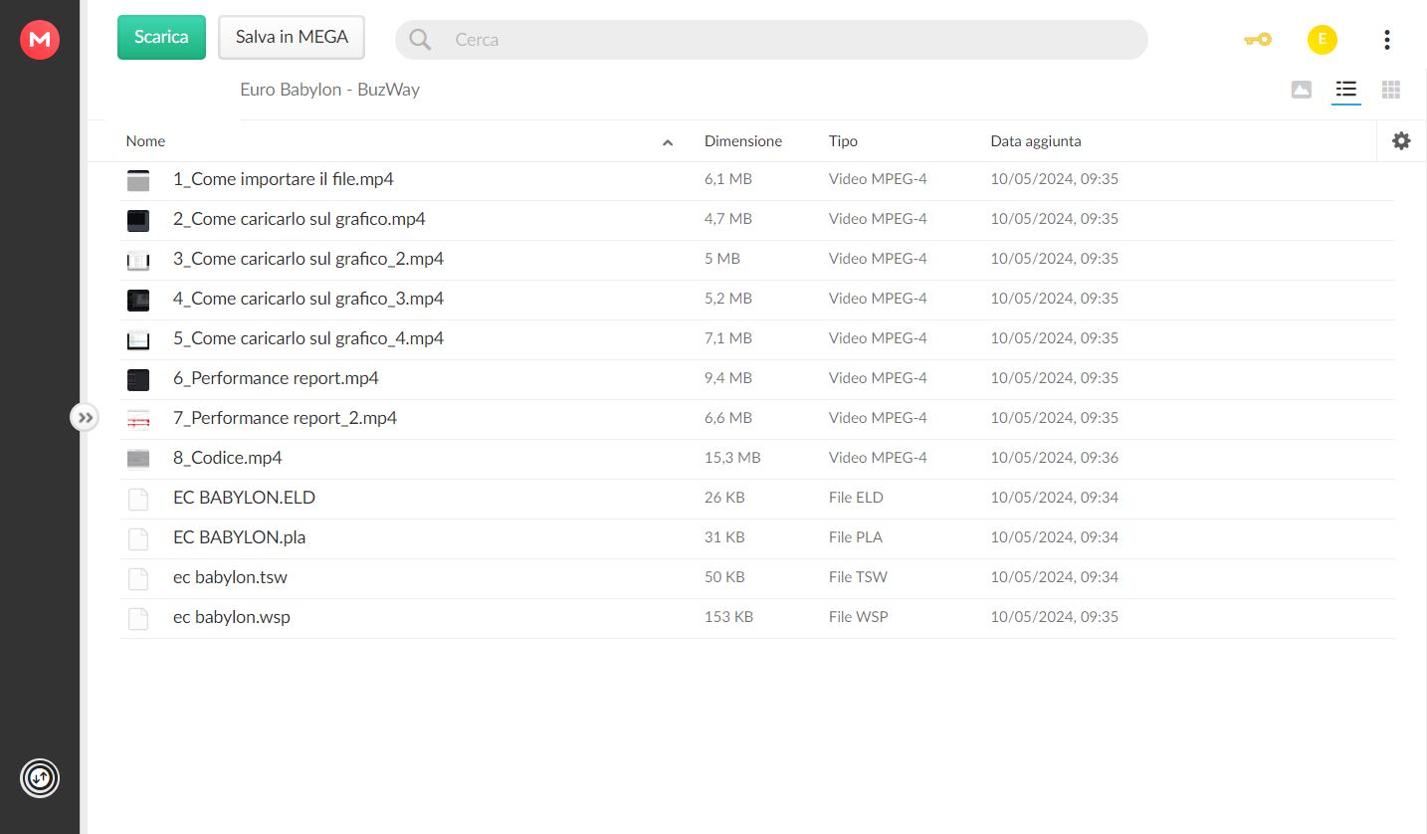This screenshot has width=1427, height=834.
Task: Switch to media gallery view icon
Action: (1301, 90)
